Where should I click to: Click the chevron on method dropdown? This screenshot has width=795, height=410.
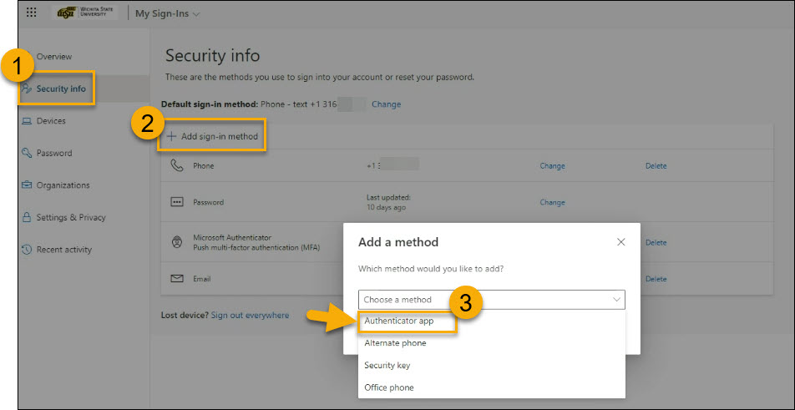click(616, 300)
